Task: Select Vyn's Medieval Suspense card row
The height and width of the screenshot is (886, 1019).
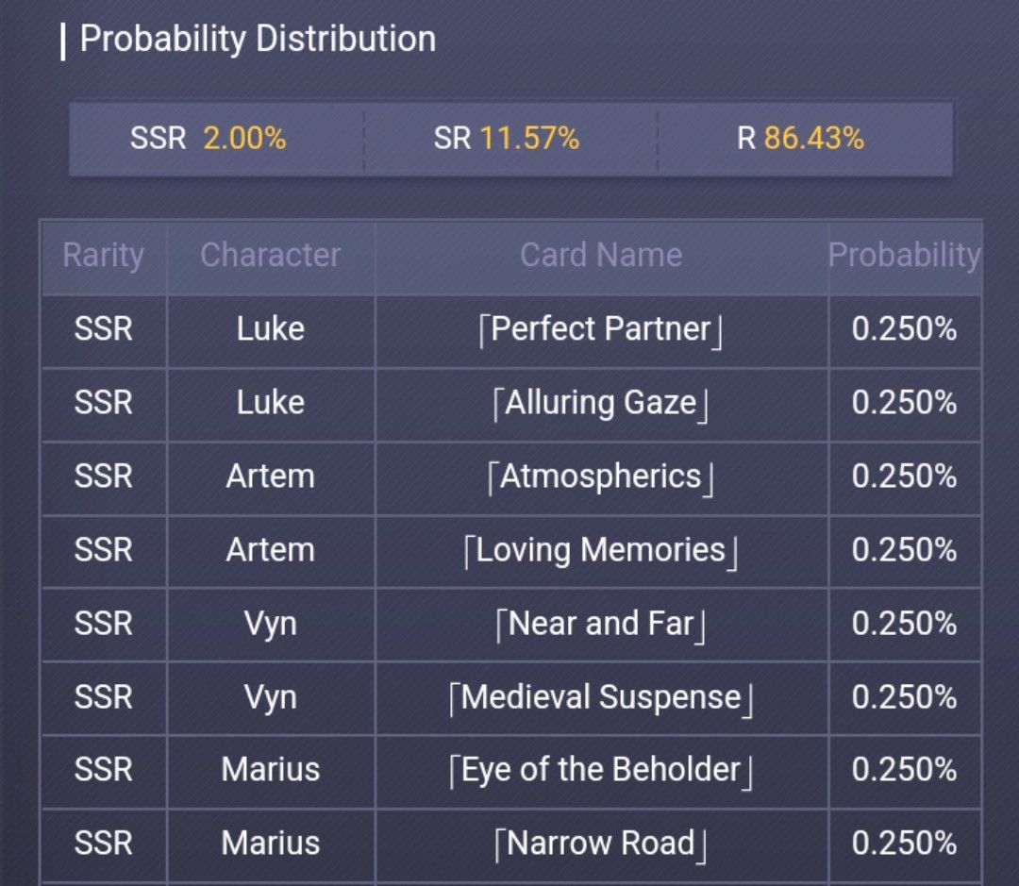Action: click(601, 697)
